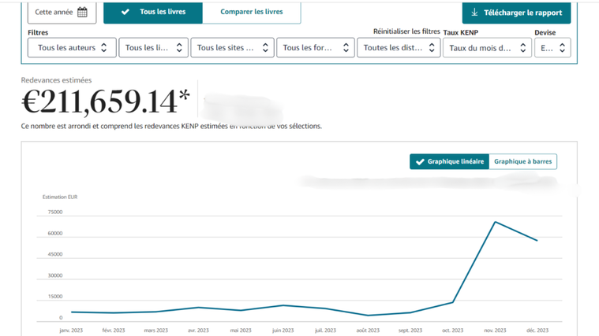Click the déc. 2023 endpoint on the line
This screenshot has width=599, height=336.
[x=537, y=241]
